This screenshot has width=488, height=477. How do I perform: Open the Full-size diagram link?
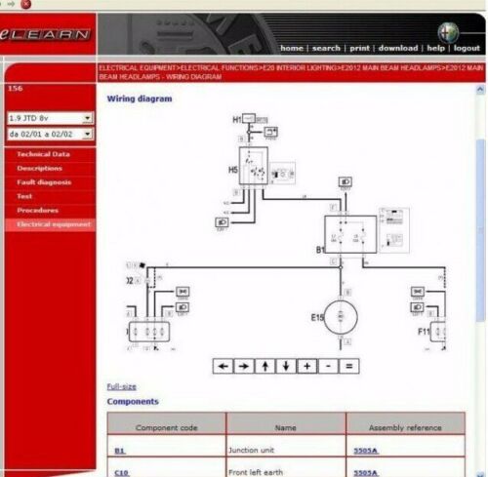click(122, 386)
